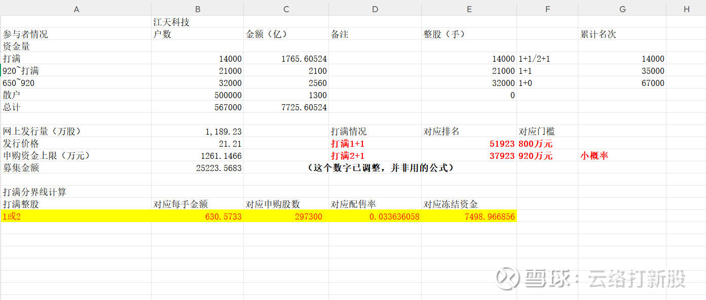Click the red 小概率 cell
This screenshot has width=706, height=300.
[622, 155]
